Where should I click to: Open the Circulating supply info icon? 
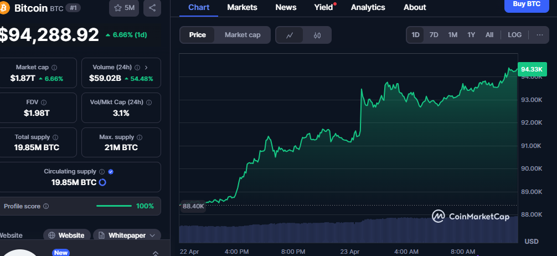coord(101,172)
